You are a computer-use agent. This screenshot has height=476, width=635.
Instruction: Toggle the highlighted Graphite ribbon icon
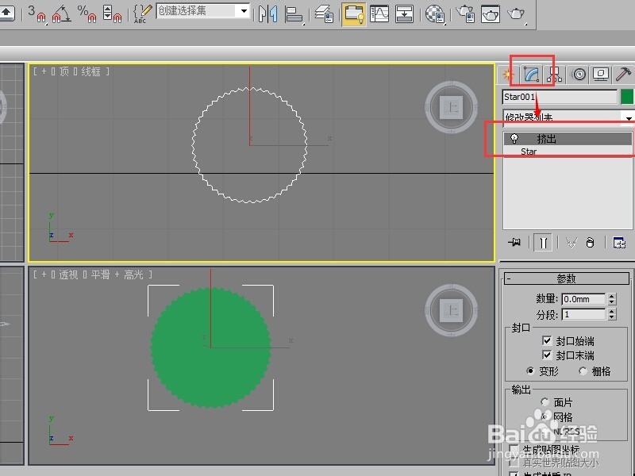354,13
